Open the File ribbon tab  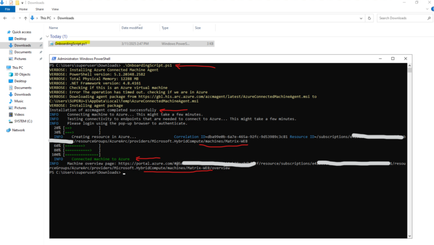coord(7,9)
